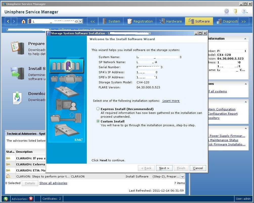Viewport: 254px width, 203px height.
Task: Open the settings gear icon at top right
Action: (226, 11)
